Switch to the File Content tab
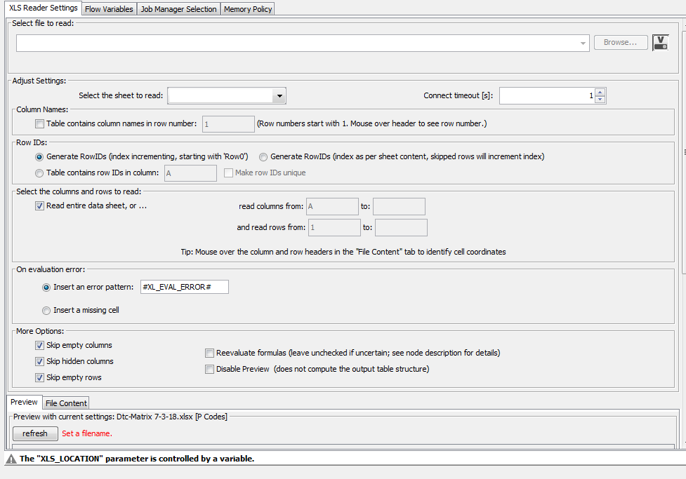This screenshot has height=479, width=686. [x=65, y=403]
